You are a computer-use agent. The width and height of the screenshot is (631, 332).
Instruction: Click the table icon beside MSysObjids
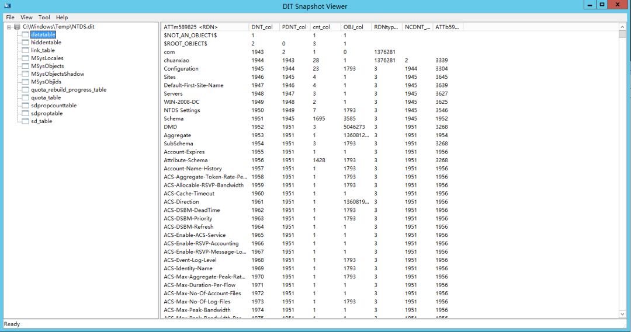click(25, 82)
